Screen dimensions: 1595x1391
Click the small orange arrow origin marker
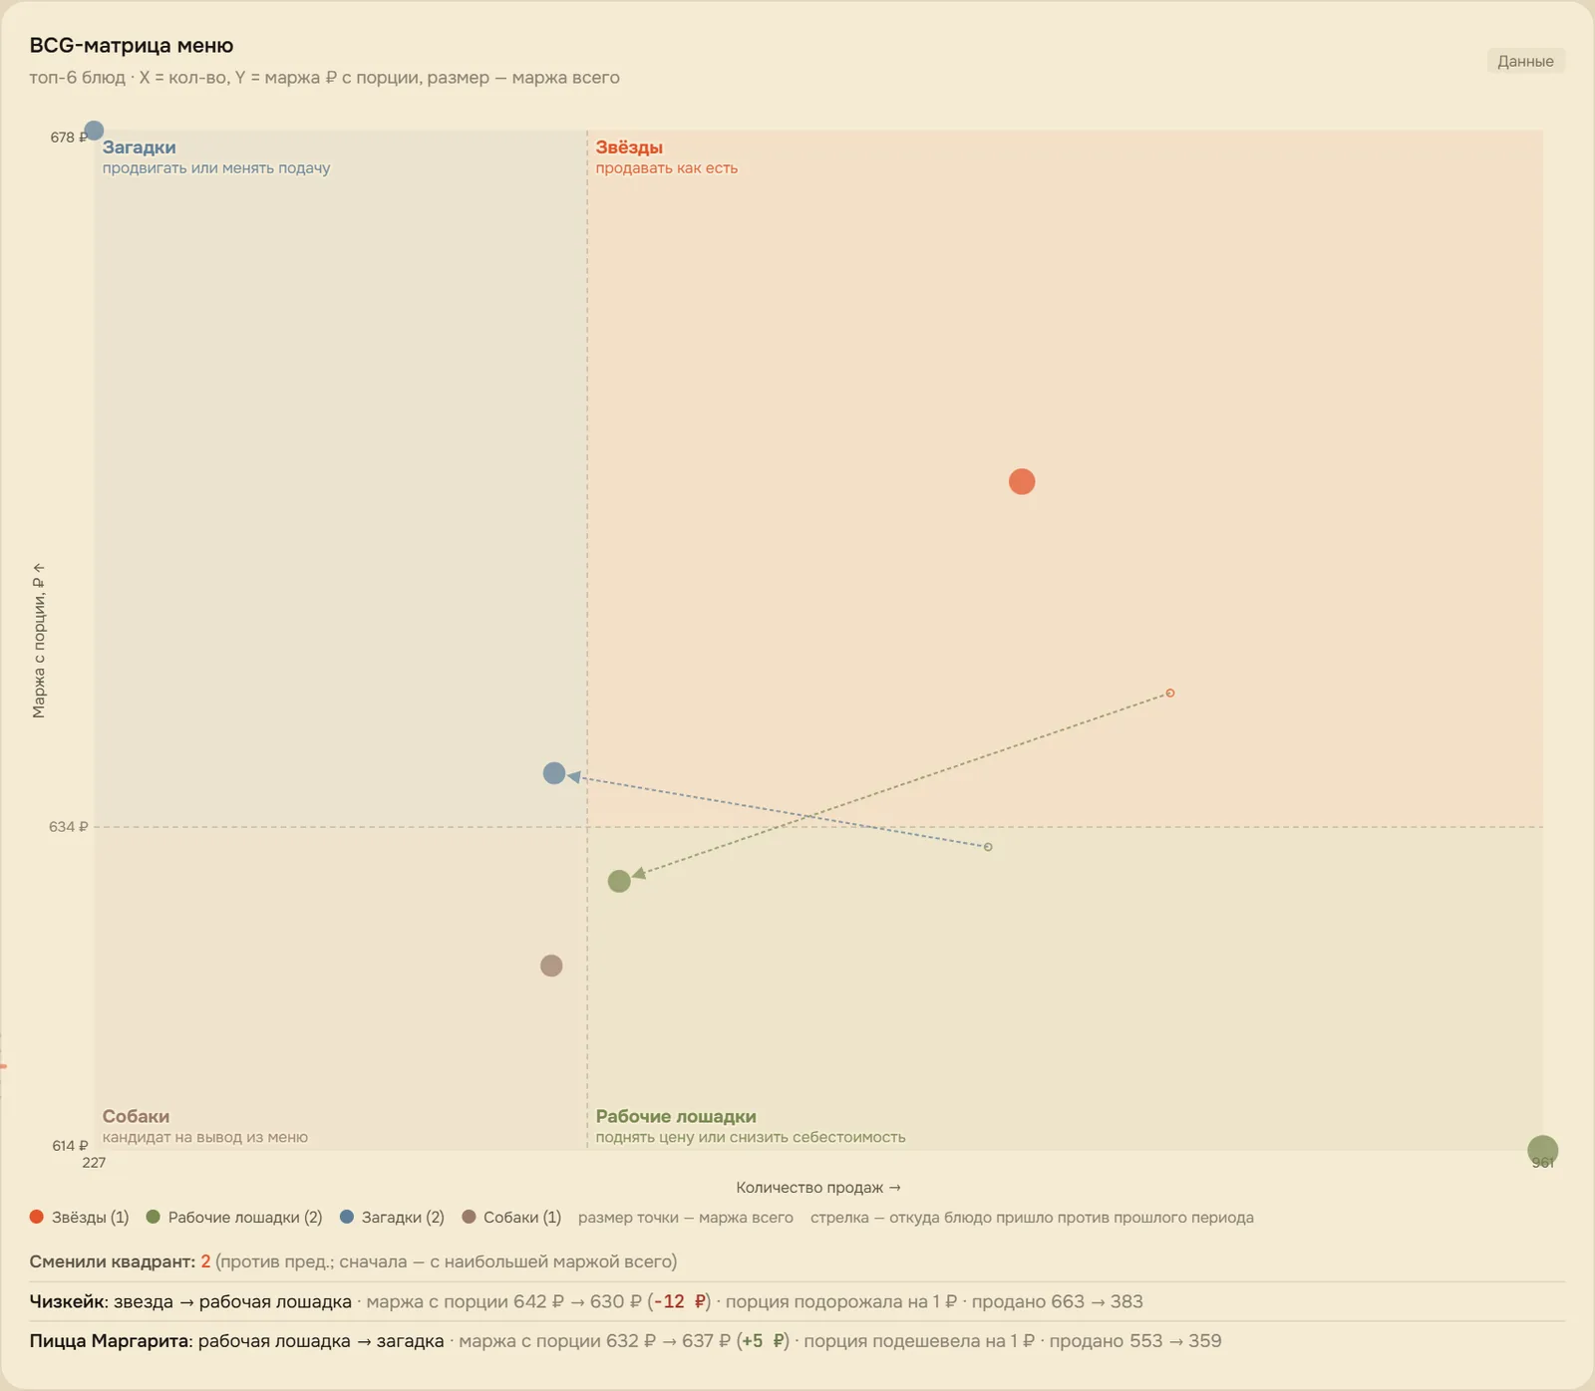(x=1170, y=693)
